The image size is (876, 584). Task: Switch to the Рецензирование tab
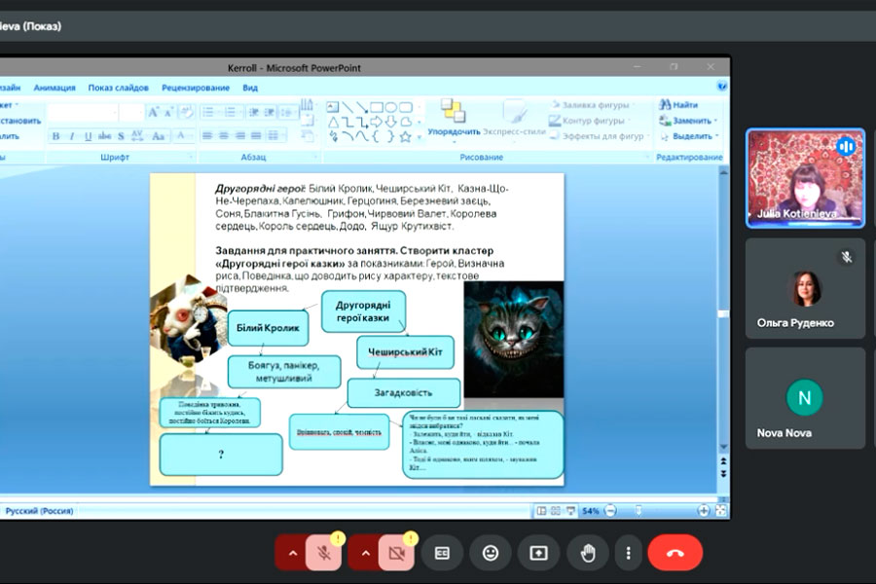click(x=196, y=88)
